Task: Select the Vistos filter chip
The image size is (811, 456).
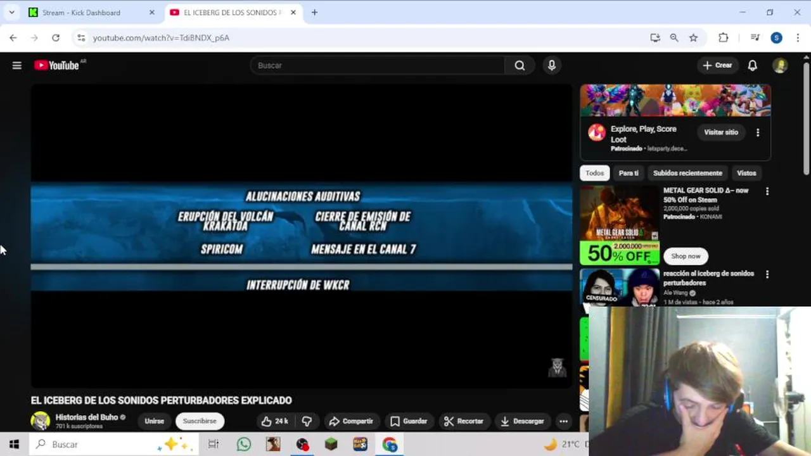Action: pyautogui.click(x=746, y=173)
